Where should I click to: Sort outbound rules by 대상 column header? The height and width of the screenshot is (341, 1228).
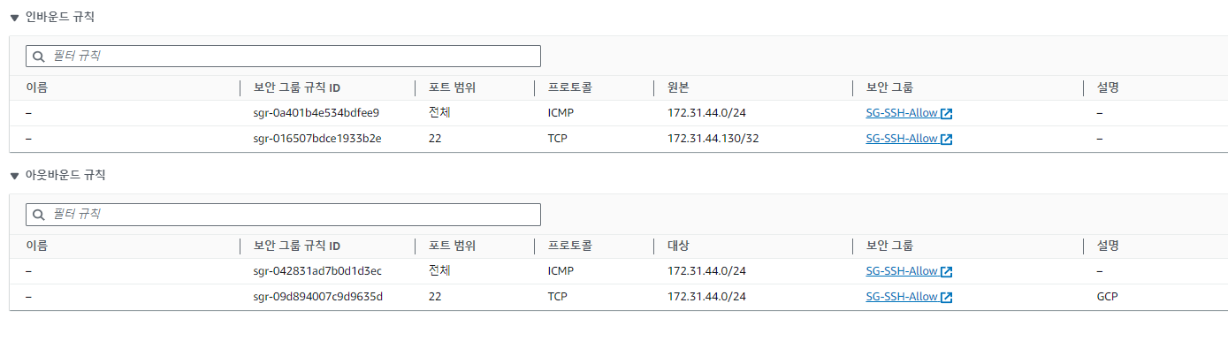point(678,246)
